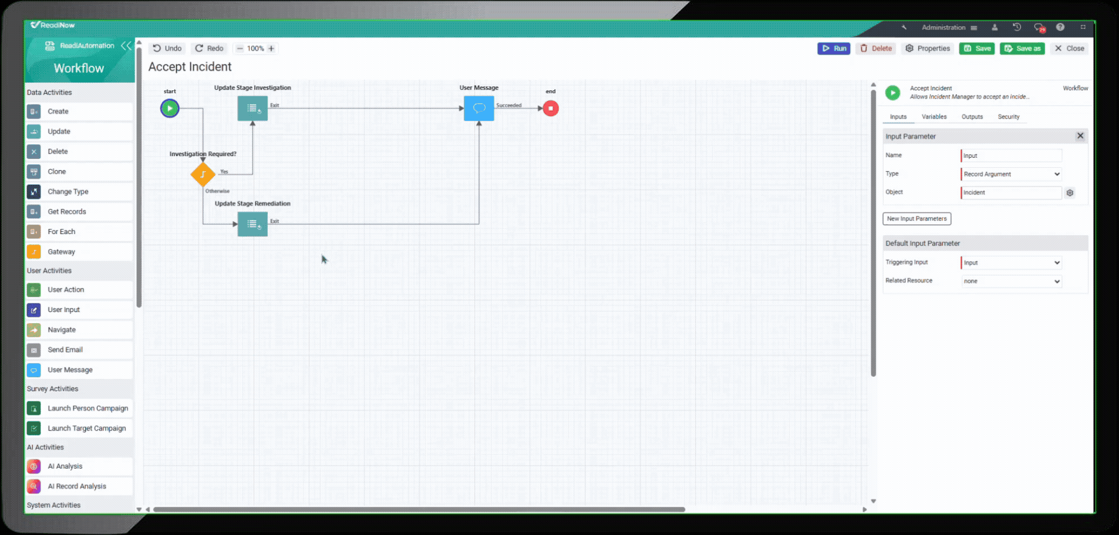Click the Gateway activity icon in sidebar
The image size is (1119, 535).
(x=34, y=252)
